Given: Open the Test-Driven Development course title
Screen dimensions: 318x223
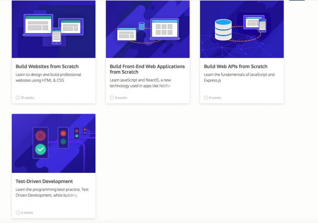Looking at the screenshot, I should coord(44,181).
